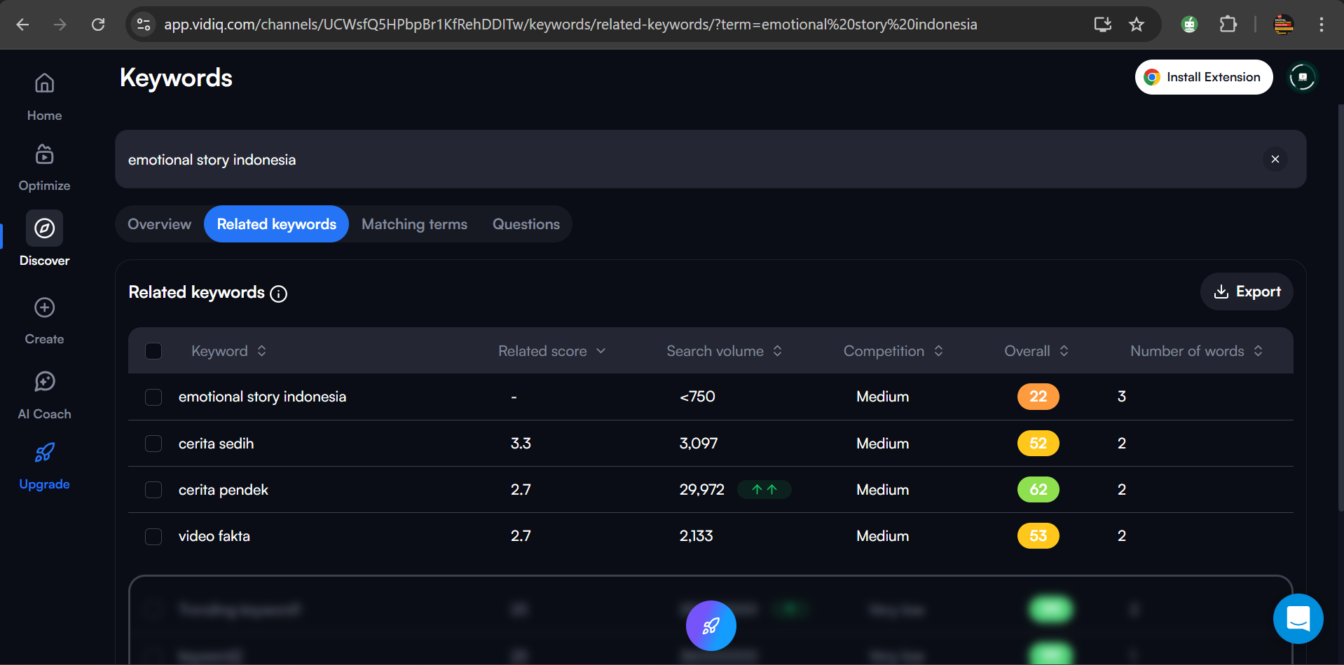Image resolution: width=1344 pixels, height=665 pixels.
Task: Switch to the Matching terms tab
Action: pos(414,224)
